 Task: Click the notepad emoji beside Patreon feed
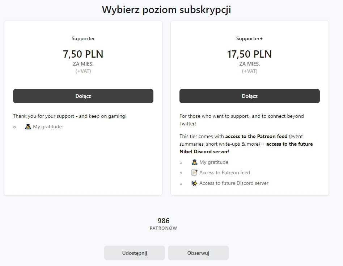pyautogui.click(x=194, y=173)
